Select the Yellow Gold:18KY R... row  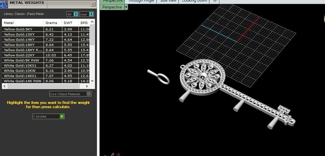[x=46, y=50]
